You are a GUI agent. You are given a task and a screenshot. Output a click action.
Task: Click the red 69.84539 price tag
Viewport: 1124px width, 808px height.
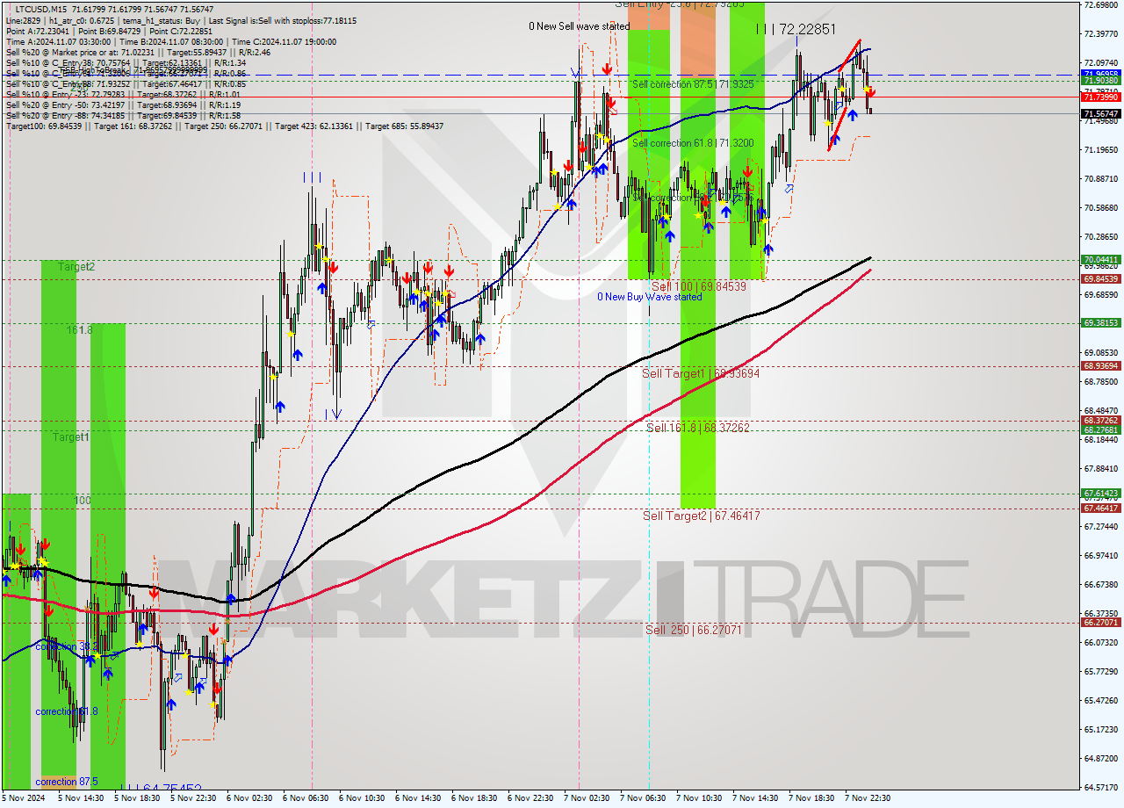(1101, 279)
